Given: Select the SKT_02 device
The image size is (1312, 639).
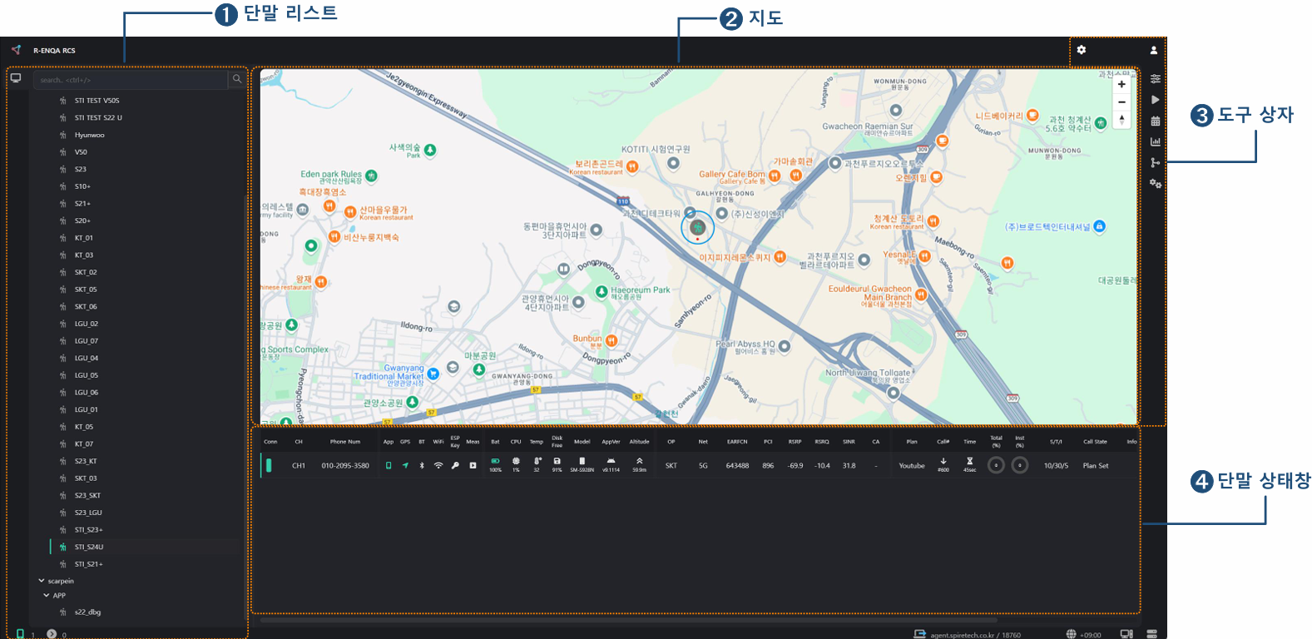Looking at the screenshot, I should pos(86,272).
